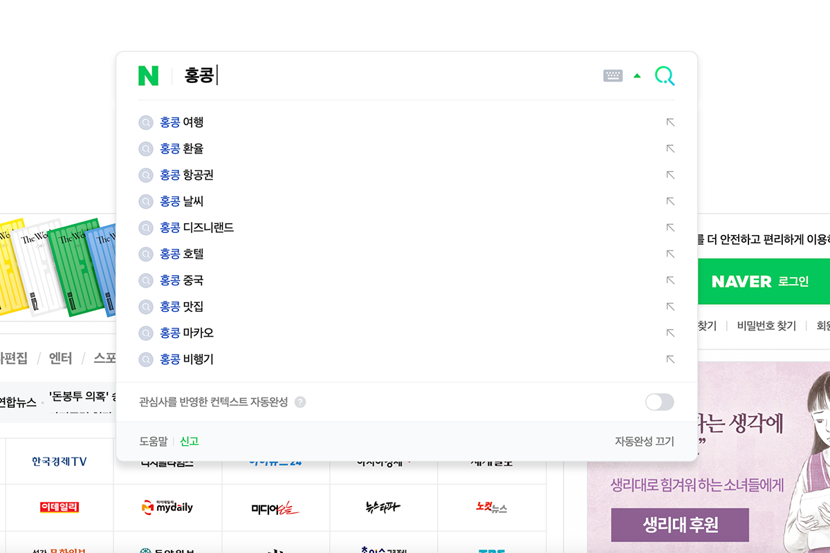Click the arrow icon beside 홍콩 마카오

click(670, 332)
